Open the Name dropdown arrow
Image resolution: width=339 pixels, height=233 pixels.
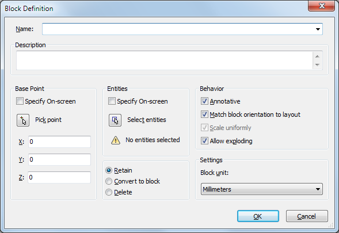click(x=318, y=29)
